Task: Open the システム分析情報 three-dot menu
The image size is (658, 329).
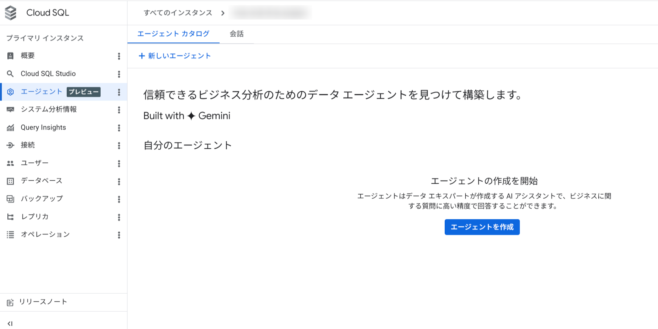Action: click(119, 110)
